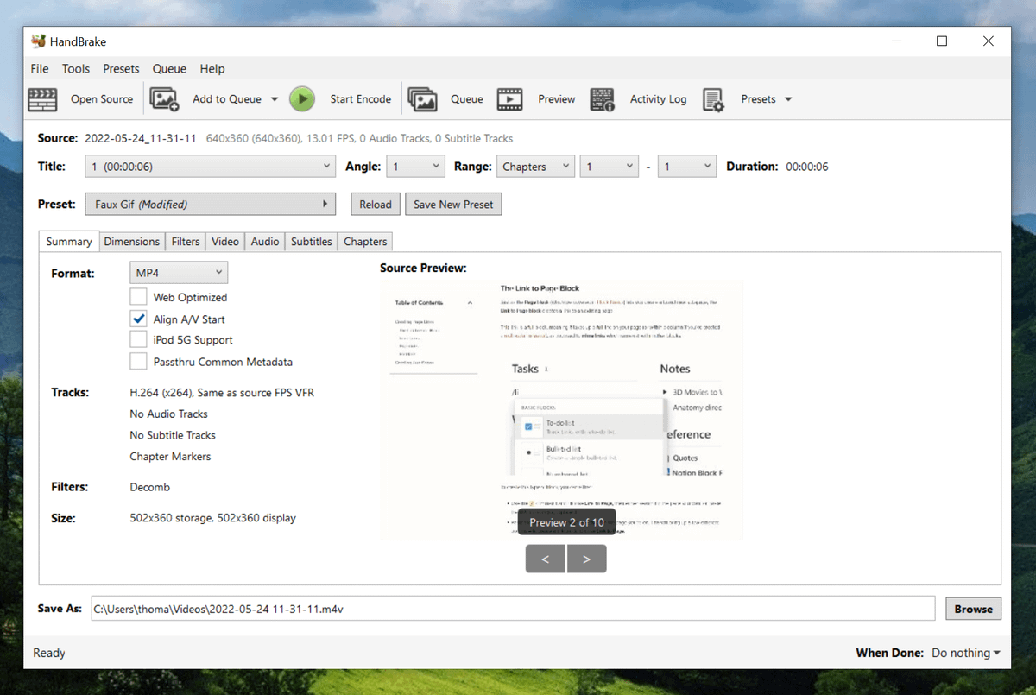Click the Save New Preset button
Image resolution: width=1036 pixels, height=695 pixels.
click(453, 205)
